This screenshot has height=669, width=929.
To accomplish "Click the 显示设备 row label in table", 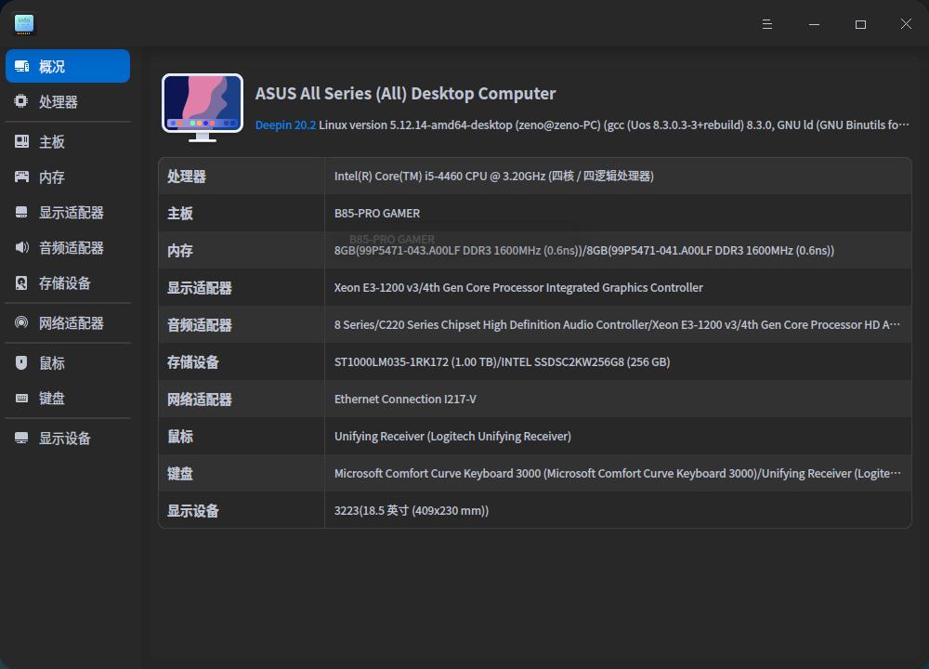I will (x=193, y=511).
